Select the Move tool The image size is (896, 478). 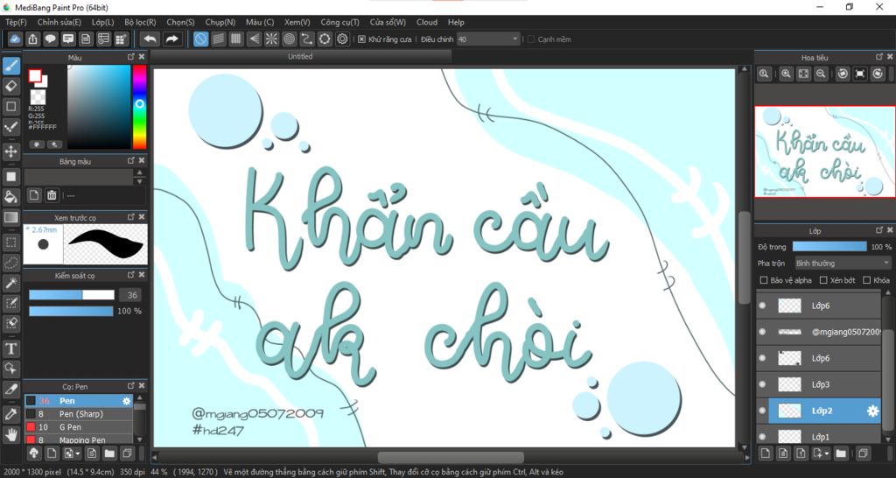pos(10,151)
